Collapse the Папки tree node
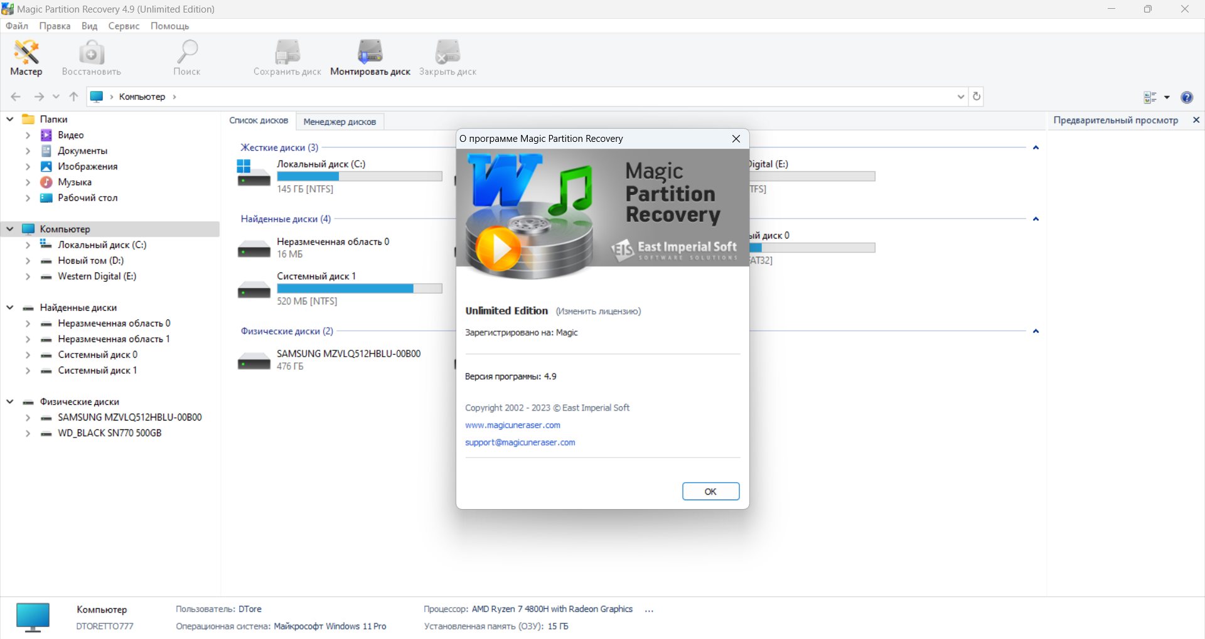The height and width of the screenshot is (639, 1205). tap(10, 119)
